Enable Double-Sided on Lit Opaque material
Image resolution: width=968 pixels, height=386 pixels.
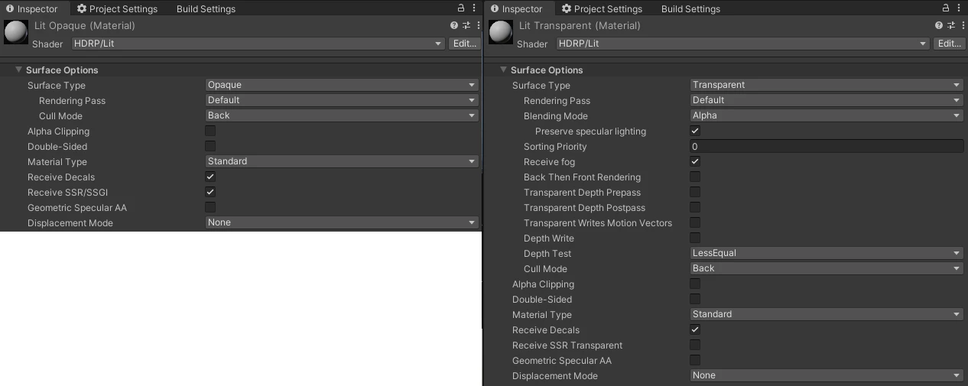210,146
